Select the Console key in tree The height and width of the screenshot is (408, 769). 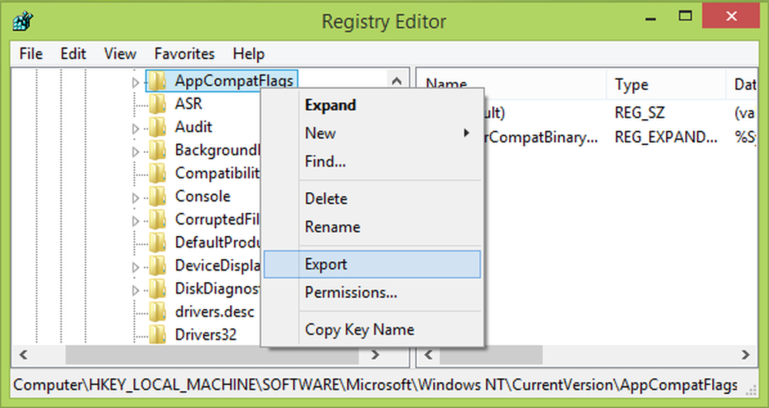point(202,197)
